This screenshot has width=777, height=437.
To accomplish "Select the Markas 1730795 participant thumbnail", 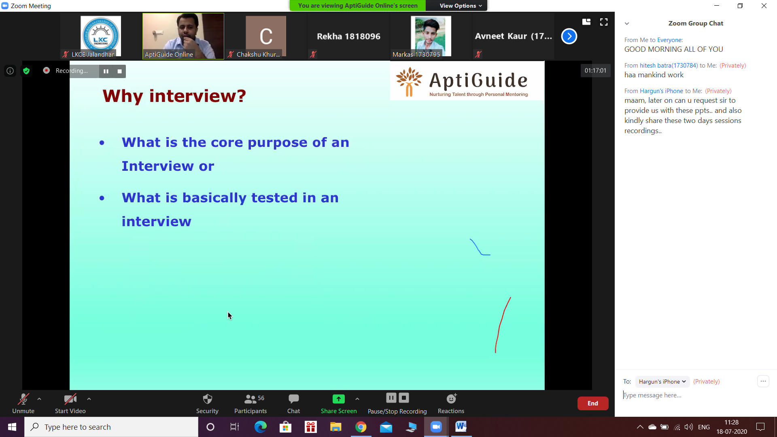I will [431, 36].
